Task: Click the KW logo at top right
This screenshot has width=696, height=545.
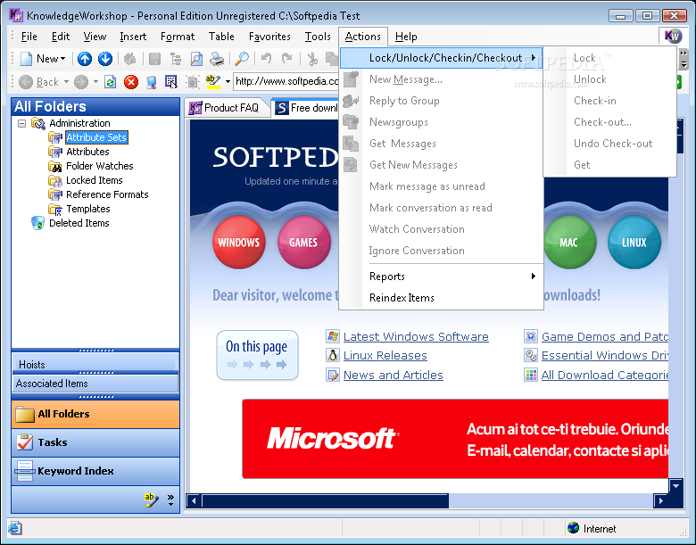Action: [673, 36]
